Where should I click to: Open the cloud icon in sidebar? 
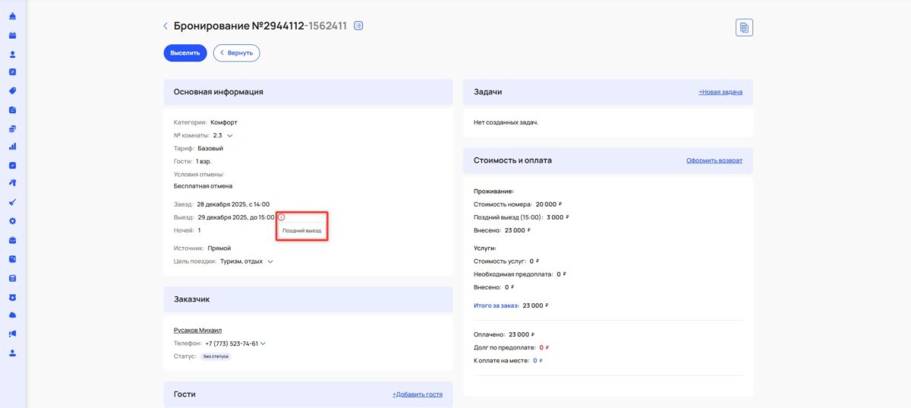[x=13, y=315]
